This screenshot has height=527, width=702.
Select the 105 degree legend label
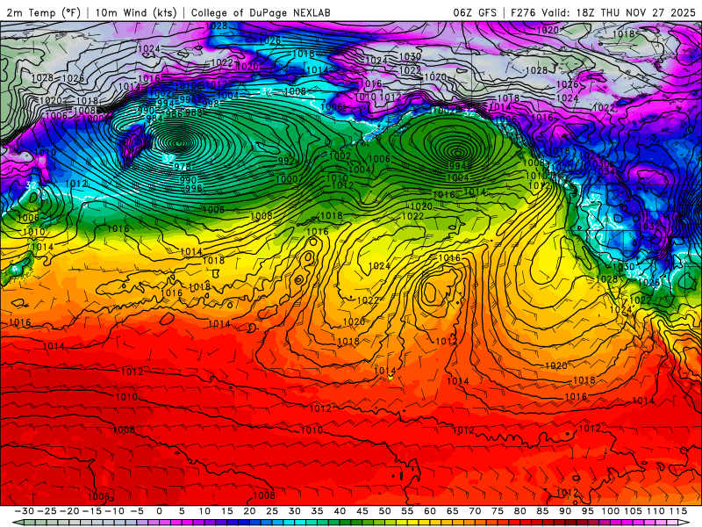(633, 511)
